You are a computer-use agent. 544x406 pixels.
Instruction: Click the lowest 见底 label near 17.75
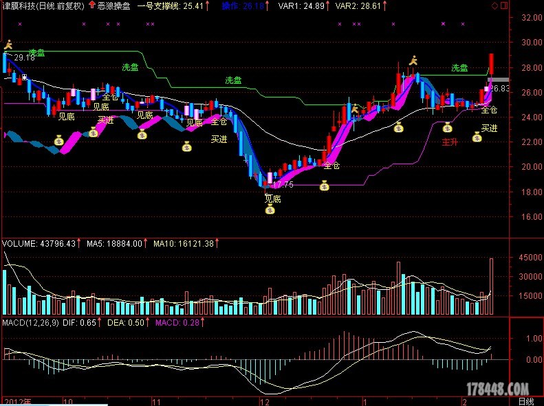pyautogui.click(x=273, y=199)
